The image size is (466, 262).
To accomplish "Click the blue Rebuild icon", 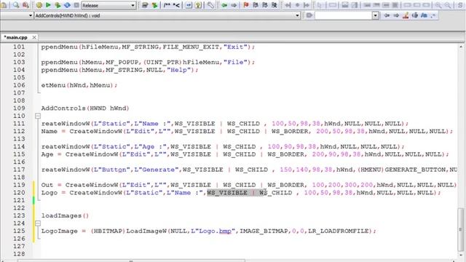I will 67,5.
